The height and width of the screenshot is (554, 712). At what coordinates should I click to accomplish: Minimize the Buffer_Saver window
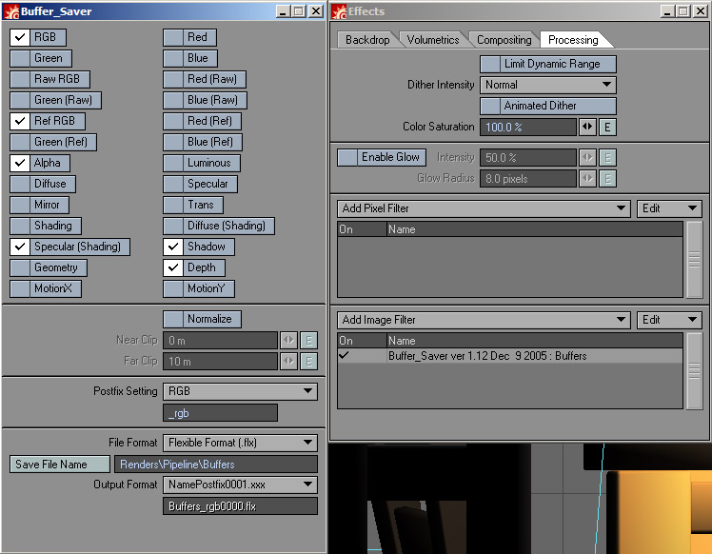[x=283, y=11]
